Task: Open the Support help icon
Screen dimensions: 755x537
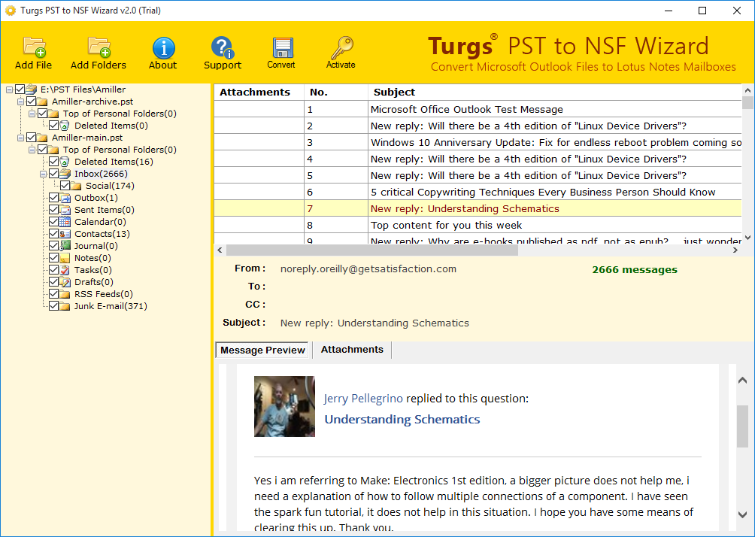Action: tap(223, 47)
